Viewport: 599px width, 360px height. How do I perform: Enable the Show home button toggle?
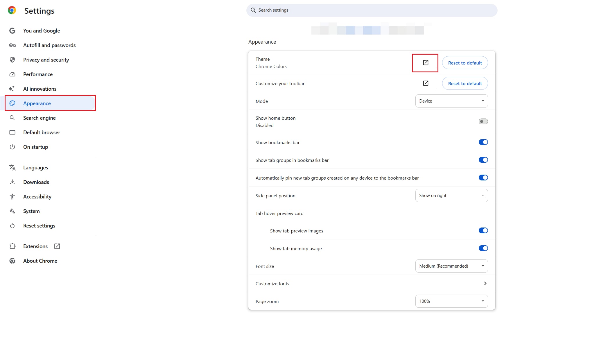pyautogui.click(x=483, y=121)
